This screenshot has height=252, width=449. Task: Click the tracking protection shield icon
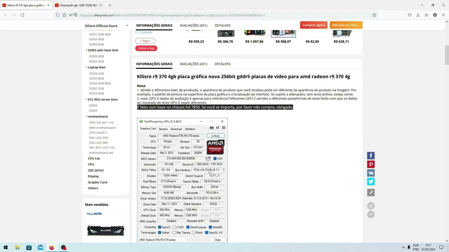coord(58,15)
